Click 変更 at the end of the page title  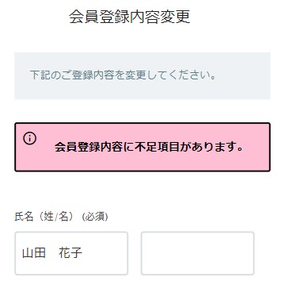[x=175, y=17]
